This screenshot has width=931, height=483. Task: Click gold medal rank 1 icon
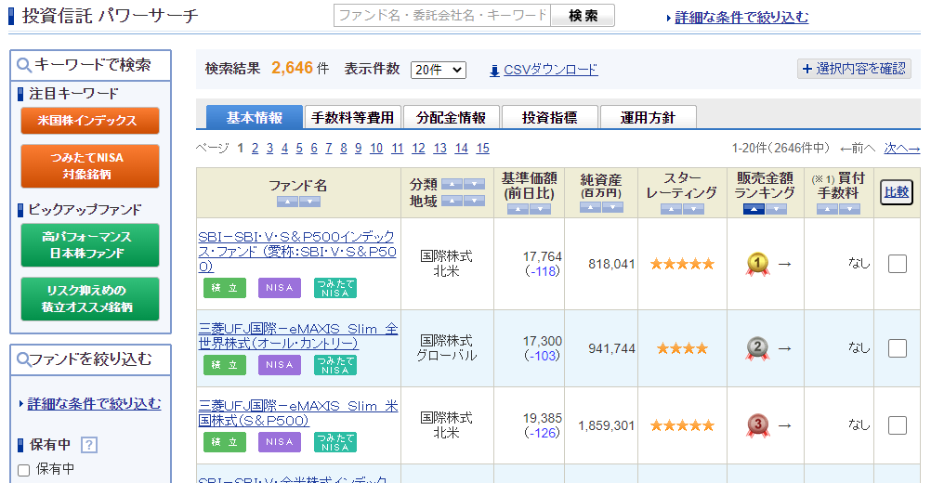pos(757,264)
